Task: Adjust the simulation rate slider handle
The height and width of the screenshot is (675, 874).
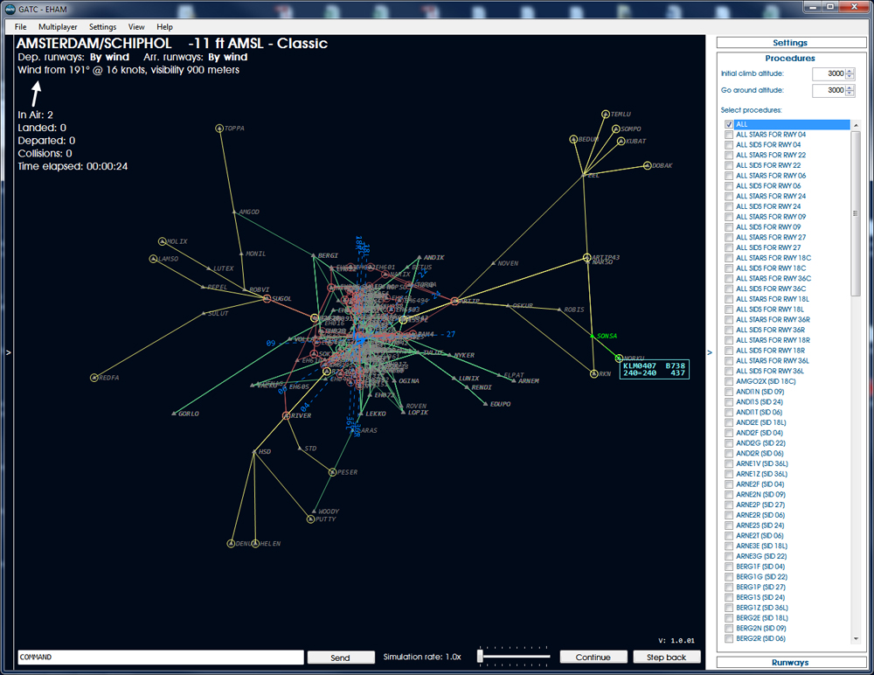Action: 480,656
